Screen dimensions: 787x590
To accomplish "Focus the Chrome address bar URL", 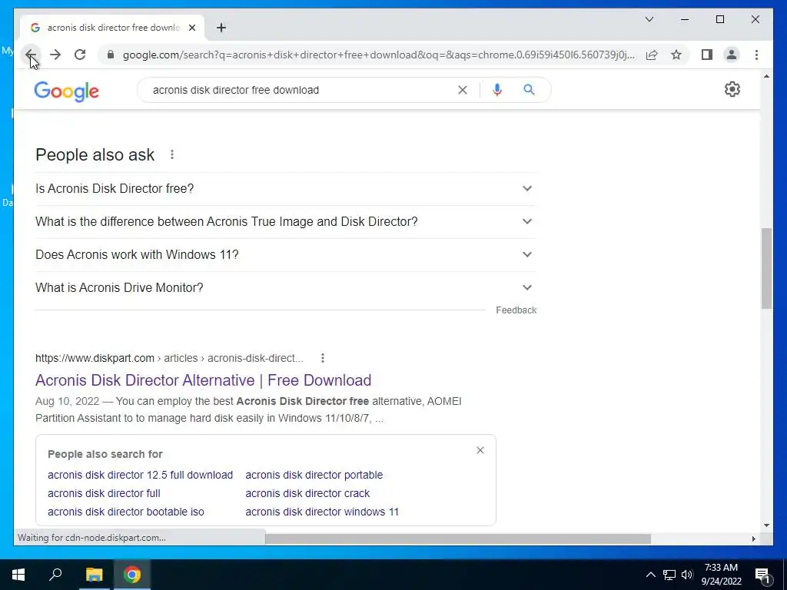I will [x=378, y=55].
